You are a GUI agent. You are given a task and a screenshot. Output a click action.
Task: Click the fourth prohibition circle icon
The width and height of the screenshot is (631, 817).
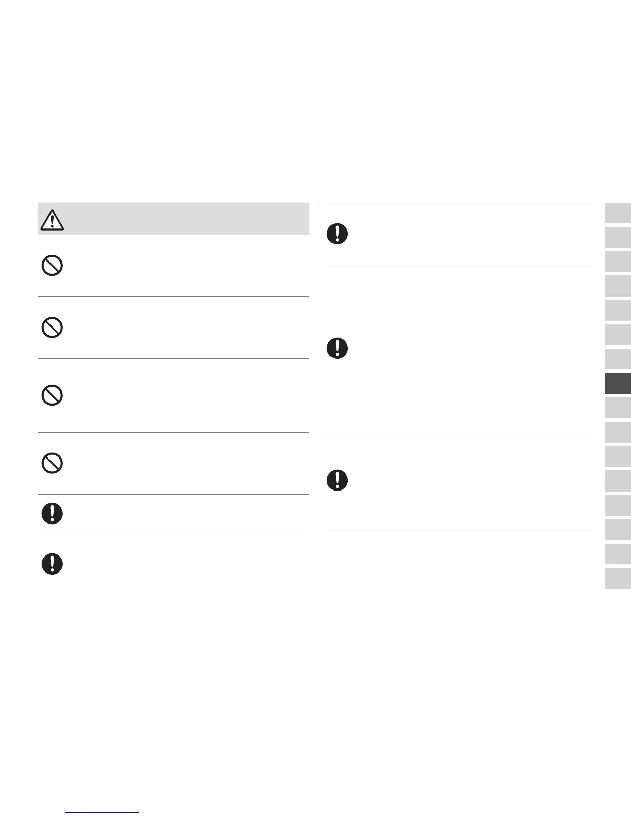tap(52, 463)
